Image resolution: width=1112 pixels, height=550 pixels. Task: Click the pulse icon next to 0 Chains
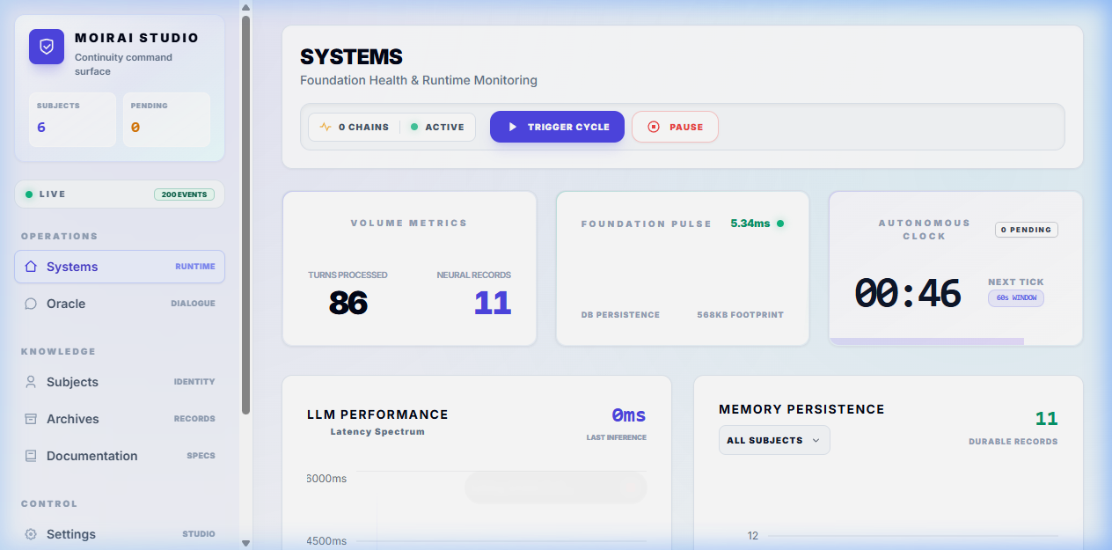pyautogui.click(x=326, y=127)
